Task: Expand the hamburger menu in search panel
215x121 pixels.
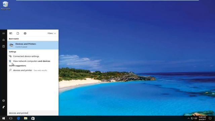Action: (4, 33)
